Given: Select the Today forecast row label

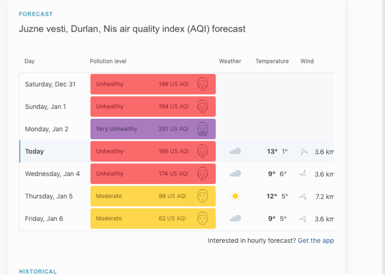Looking at the screenshot, I should tap(35, 151).
